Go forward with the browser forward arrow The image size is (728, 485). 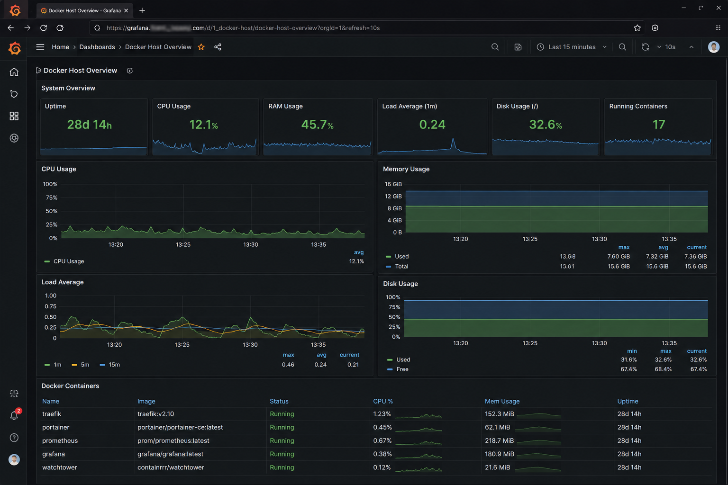[27, 28]
